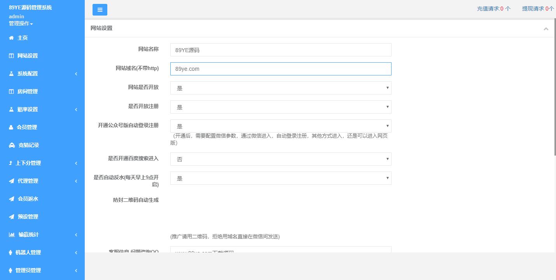Click the 89YE源码管理系统 title
This screenshot has height=280, width=556.
(30, 7)
